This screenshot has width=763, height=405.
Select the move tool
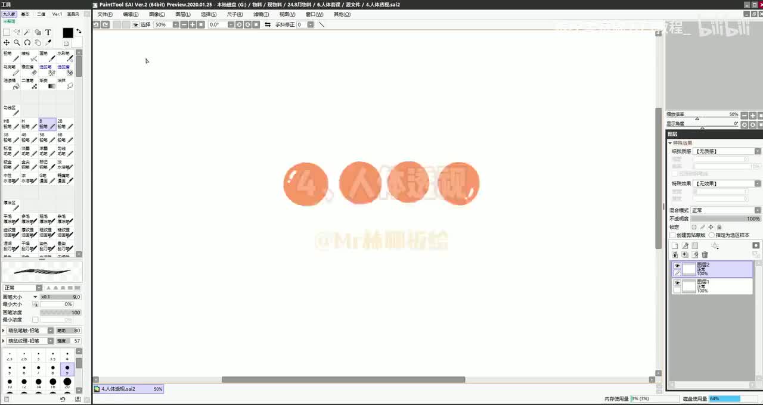tap(7, 43)
